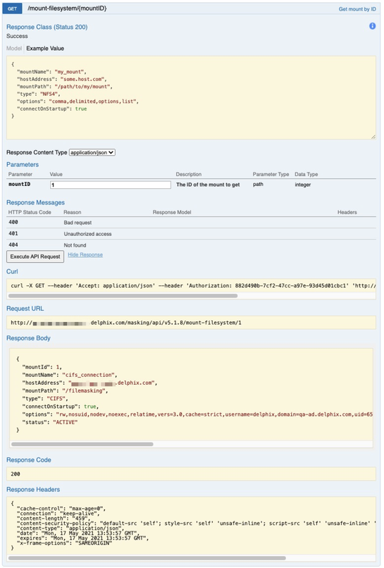Click the "cache-control": "max-age=0" header line
384x568 pixels.
[x=61, y=508]
